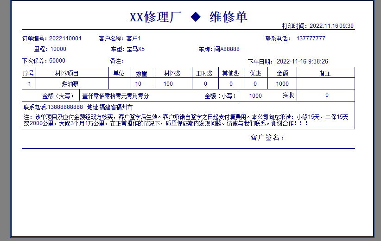Click address 福建省福州市
The height and width of the screenshot is (241, 381).
[116, 107]
